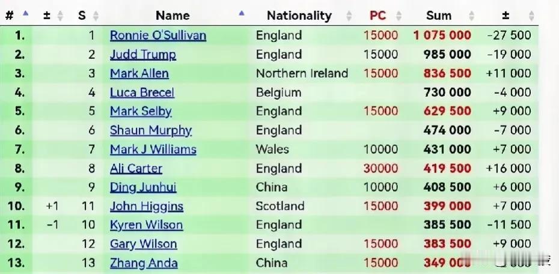The image size is (559, 274).
Task: Sort by PC column arrows
Action: point(399,16)
